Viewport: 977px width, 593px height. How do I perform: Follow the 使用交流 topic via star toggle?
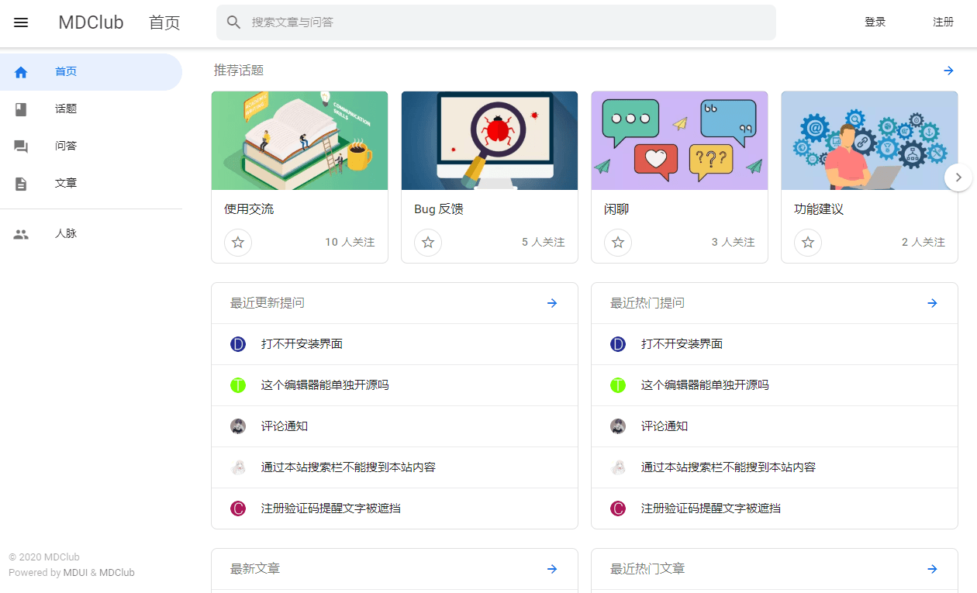pyautogui.click(x=238, y=243)
